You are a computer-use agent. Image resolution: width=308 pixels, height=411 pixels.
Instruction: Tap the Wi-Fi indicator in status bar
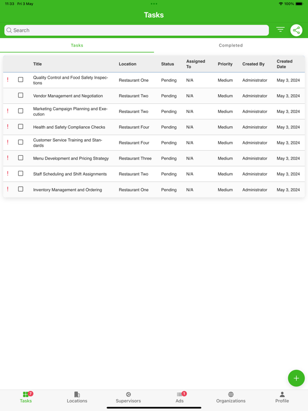click(281, 4)
